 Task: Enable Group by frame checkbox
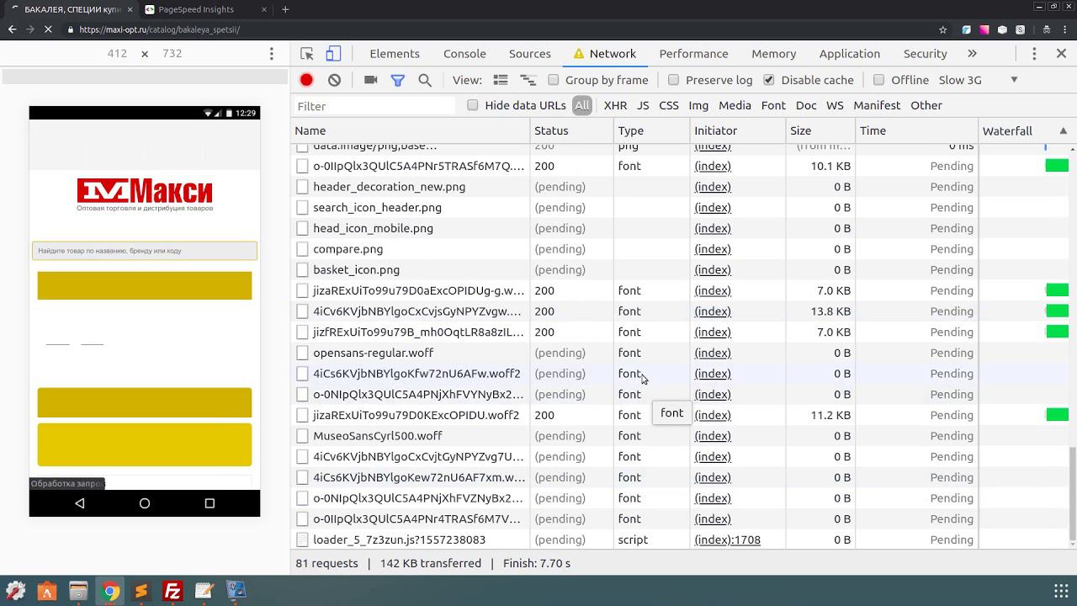(x=554, y=80)
